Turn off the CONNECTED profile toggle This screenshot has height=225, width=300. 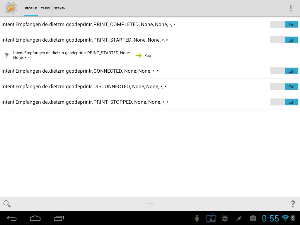pyautogui.click(x=284, y=71)
